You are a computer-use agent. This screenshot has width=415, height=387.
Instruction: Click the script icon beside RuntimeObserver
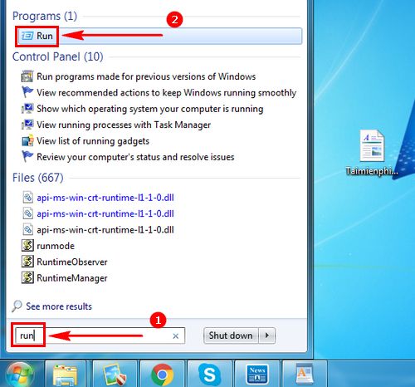(x=27, y=262)
